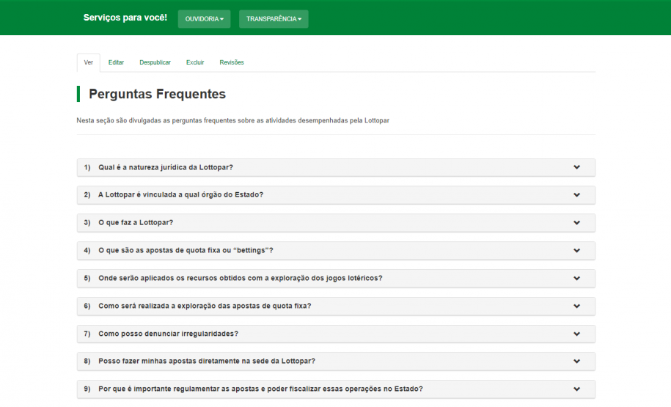The width and height of the screenshot is (671, 407).
Task: Open the Revisões tab
Action: tap(232, 62)
